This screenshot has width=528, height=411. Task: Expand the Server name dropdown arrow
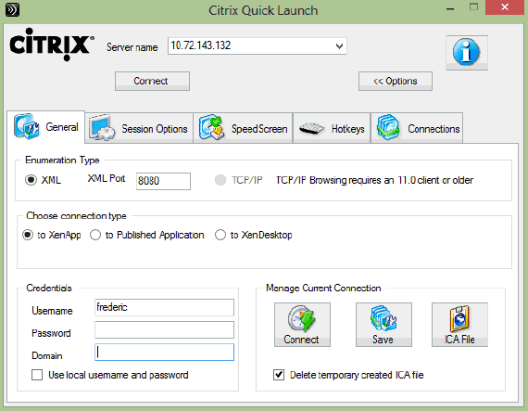tap(339, 46)
